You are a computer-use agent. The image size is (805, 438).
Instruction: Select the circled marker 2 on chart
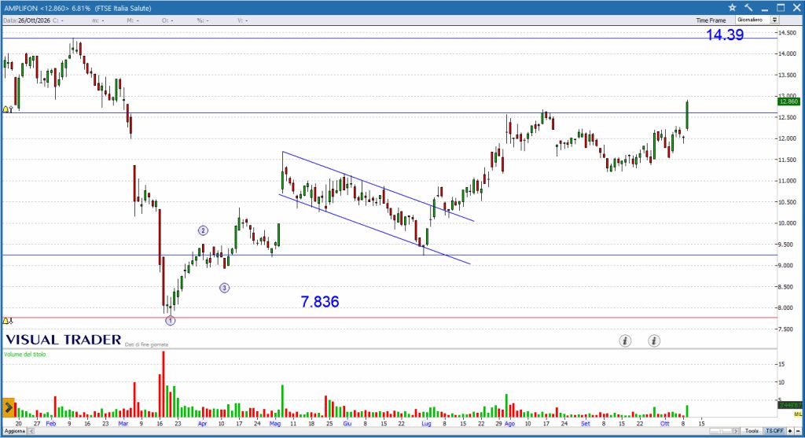tap(203, 231)
